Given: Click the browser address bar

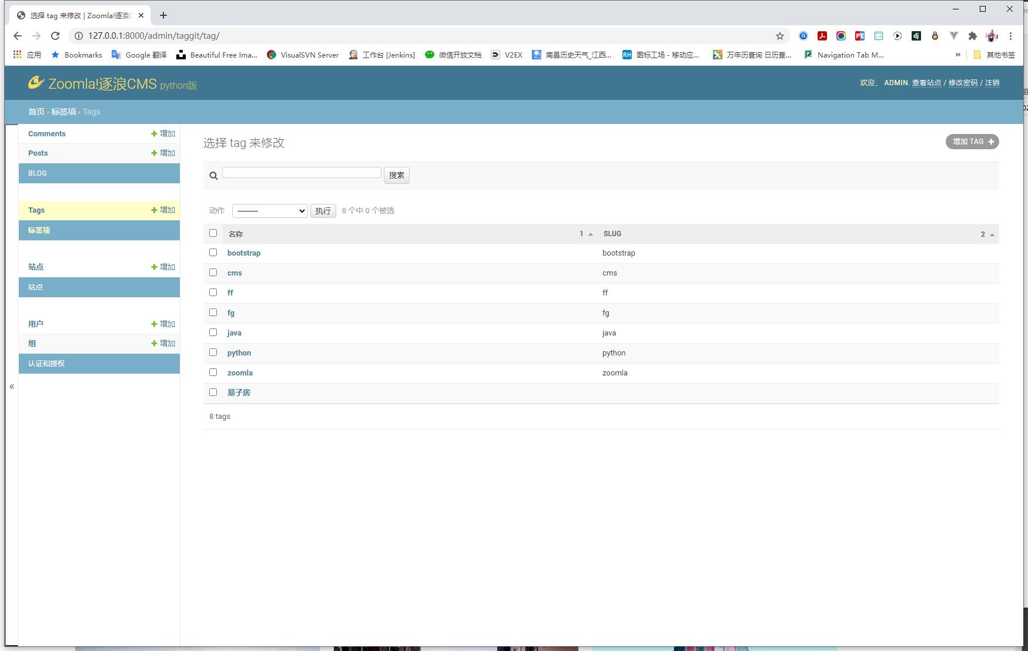Looking at the screenshot, I should pos(429,36).
